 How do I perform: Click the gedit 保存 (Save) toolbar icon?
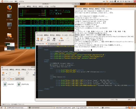point(48,39)
